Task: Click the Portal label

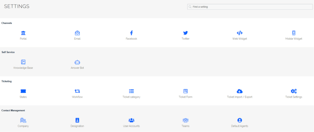Action: pyautogui.click(x=23, y=39)
